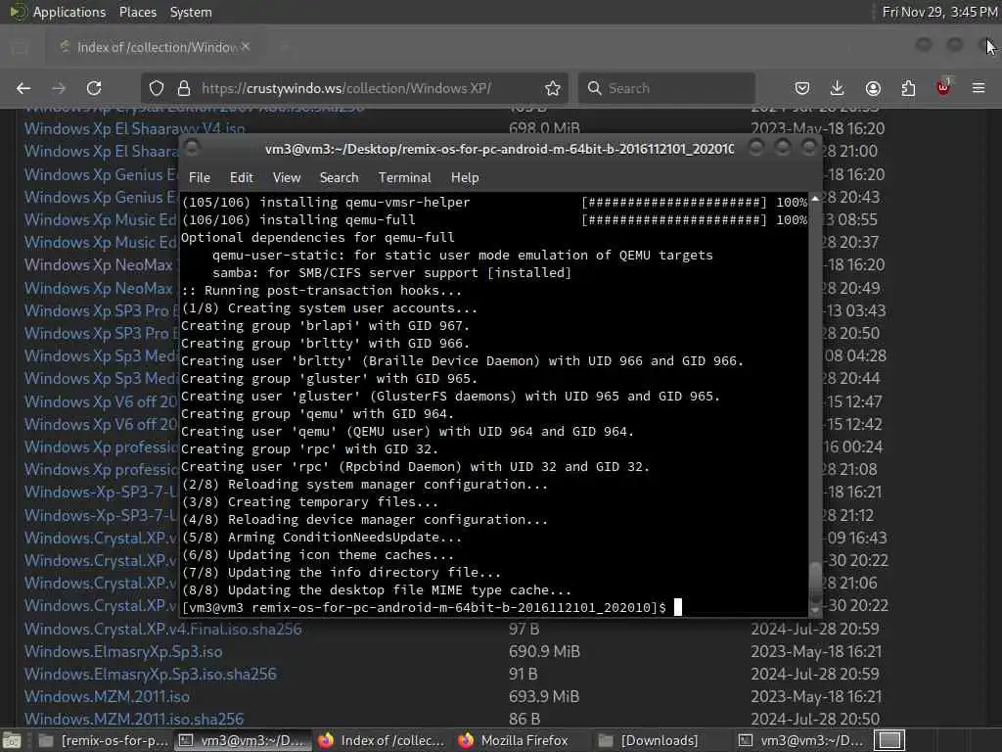1002x752 pixels.
Task: Open the terminal Terminal menu
Action: coord(404,178)
